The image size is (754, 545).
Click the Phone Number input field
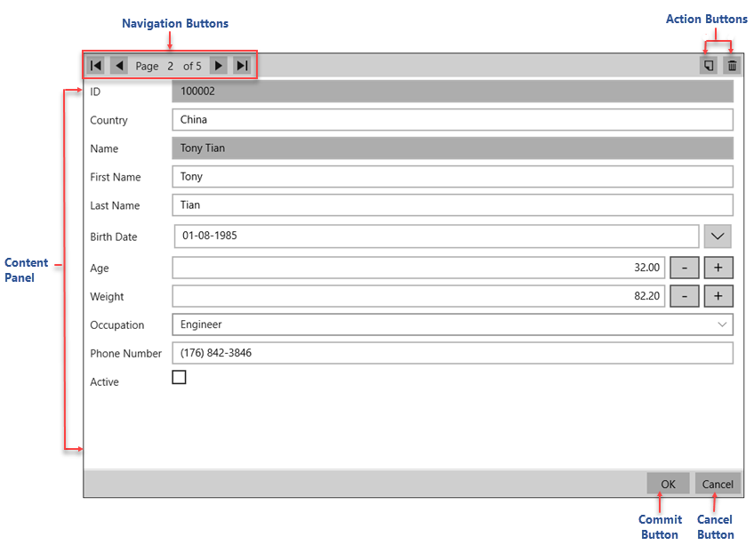click(x=452, y=353)
